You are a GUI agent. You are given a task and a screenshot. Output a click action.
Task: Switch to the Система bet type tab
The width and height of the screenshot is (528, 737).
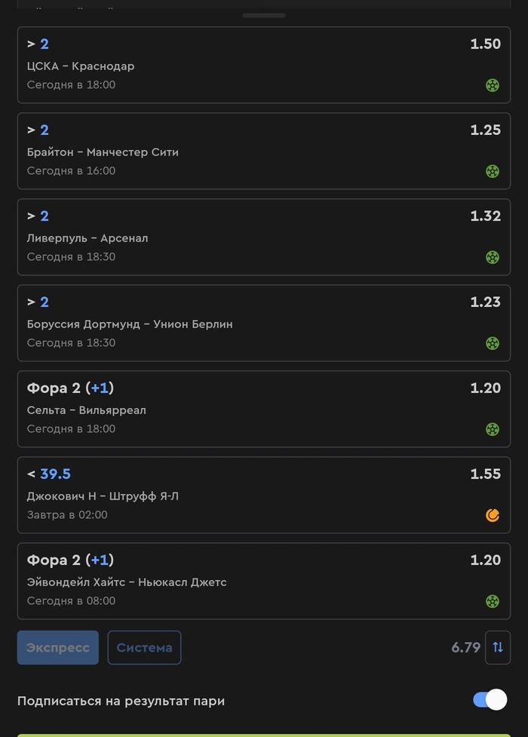144,647
